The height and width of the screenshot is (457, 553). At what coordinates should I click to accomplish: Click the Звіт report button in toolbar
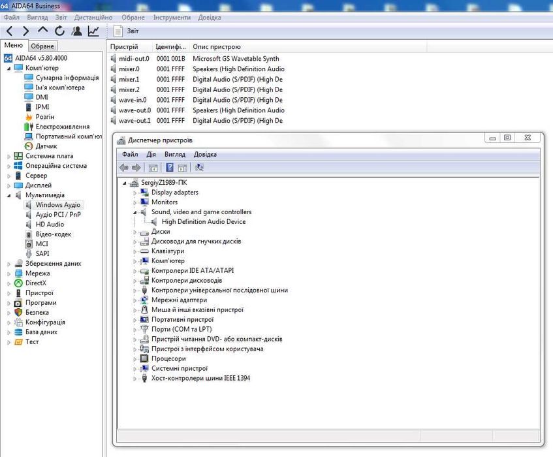(x=126, y=31)
